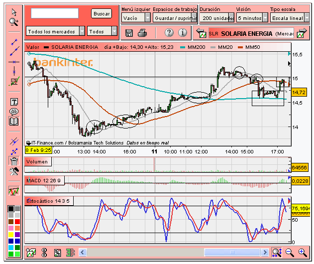Click the SLR SOLARIA ENERGIA title bar
This screenshot has height=264, width=314.
[x=251, y=33]
